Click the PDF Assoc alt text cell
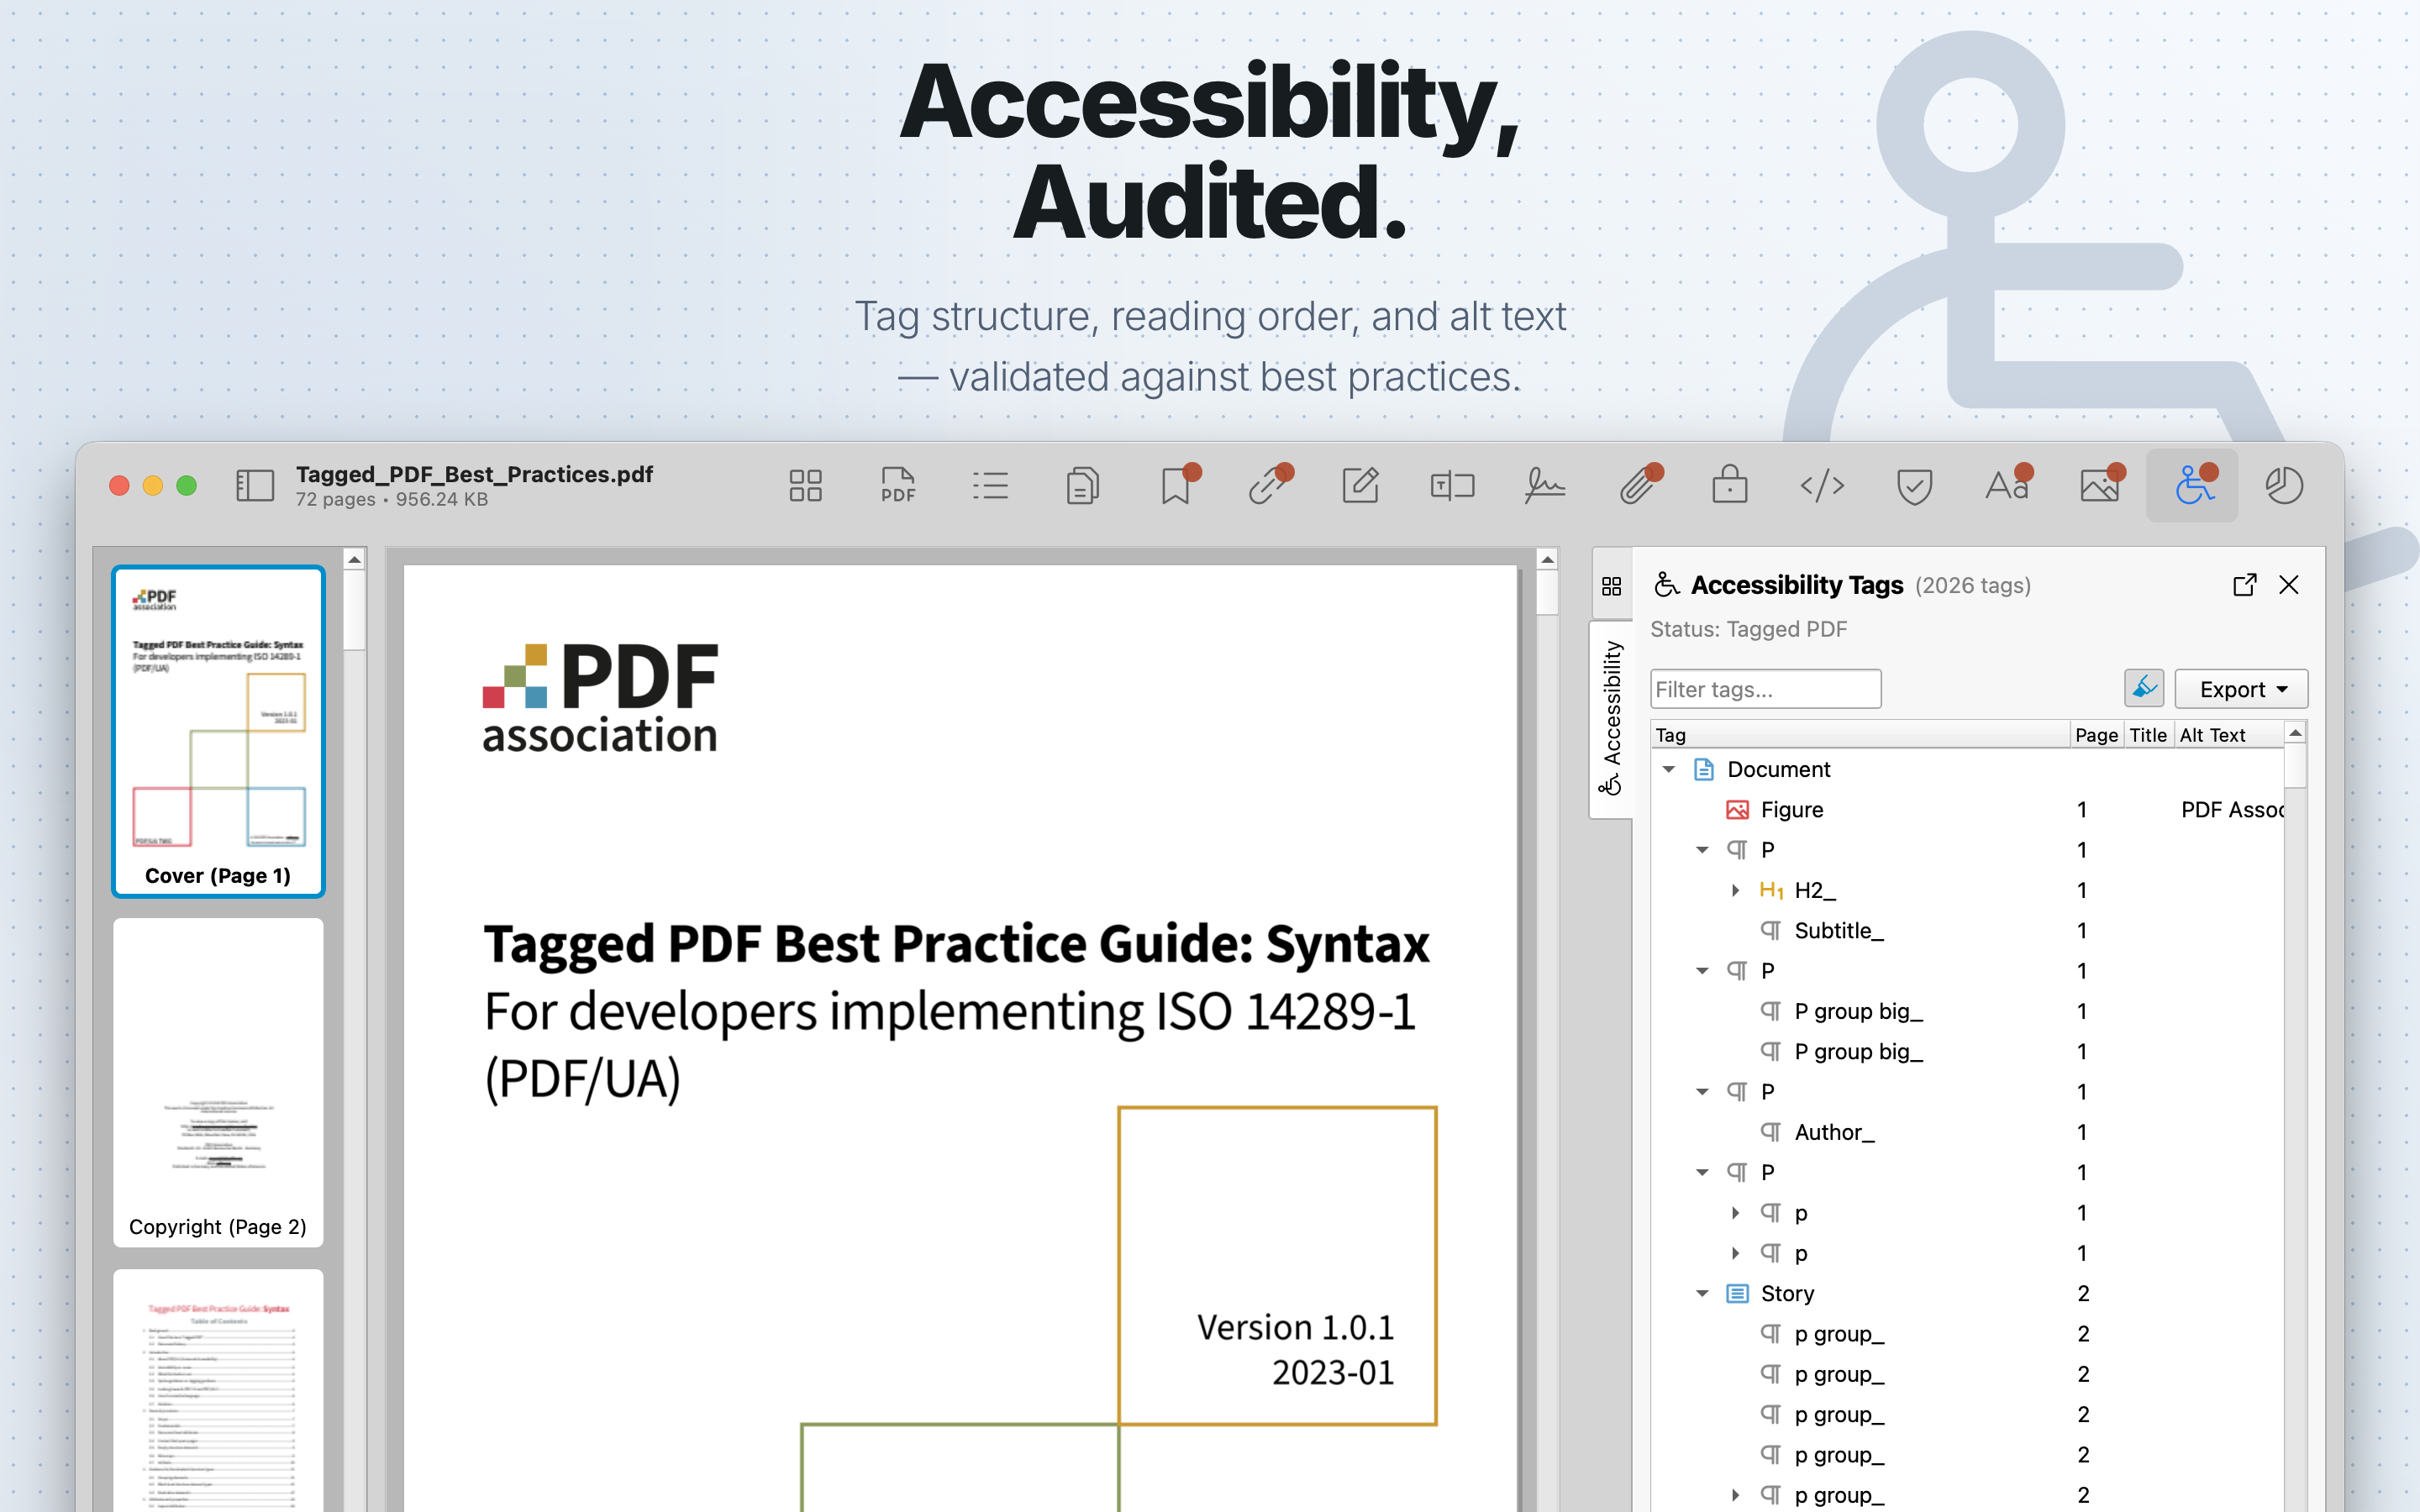The height and width of the screenshot is (1512, 2420). (2231, 810)
